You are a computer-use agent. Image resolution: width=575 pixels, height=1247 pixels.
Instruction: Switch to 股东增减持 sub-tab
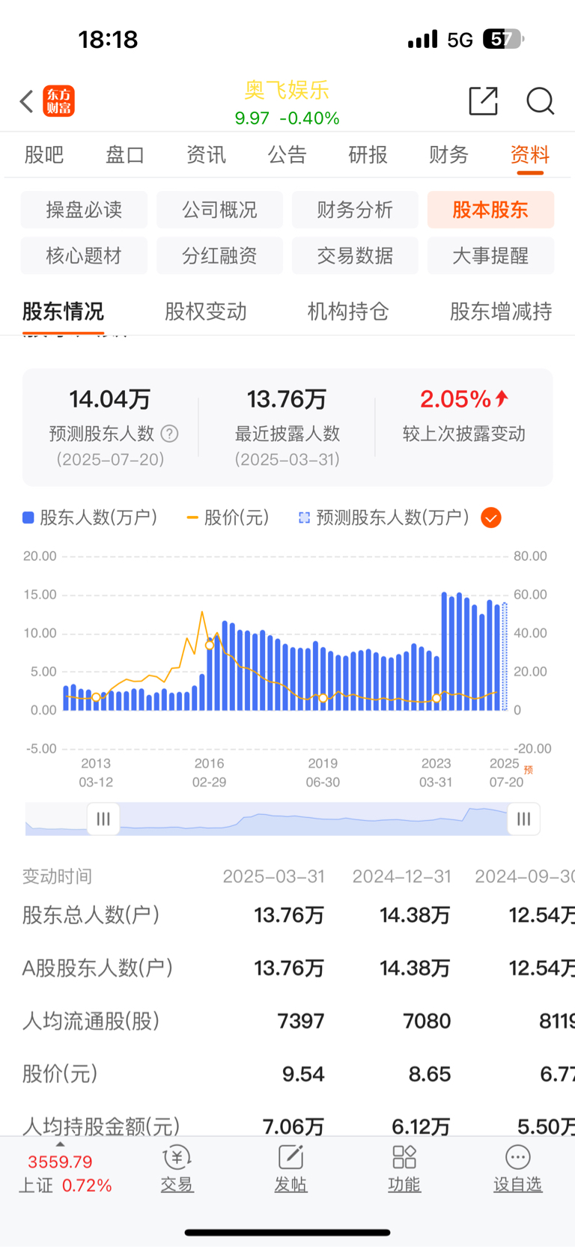point(501,312)
